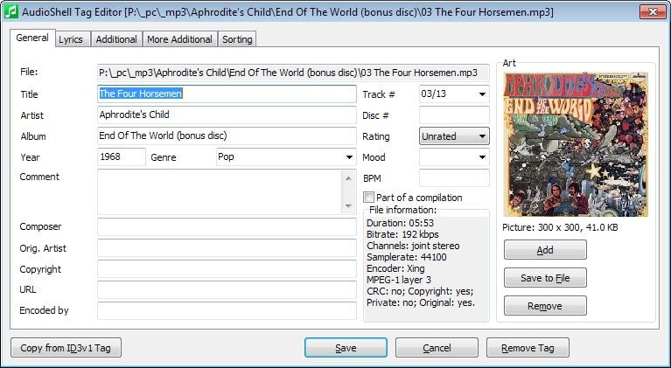Screen dimensions: 671x368
Task: Click the Artist field with Aphrodite's Child
Action: coord(227,115)
